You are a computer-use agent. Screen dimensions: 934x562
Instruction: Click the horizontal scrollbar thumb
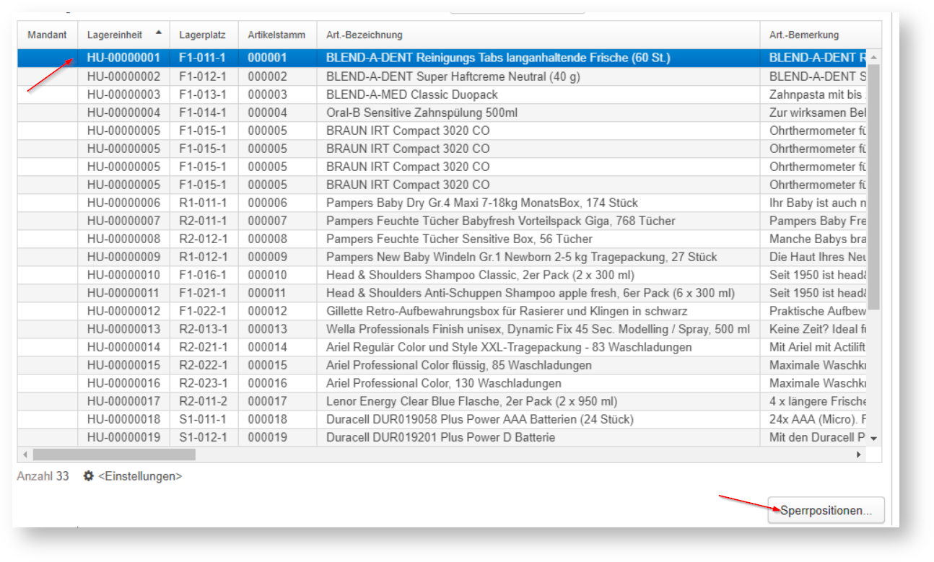tap(114, 455)
